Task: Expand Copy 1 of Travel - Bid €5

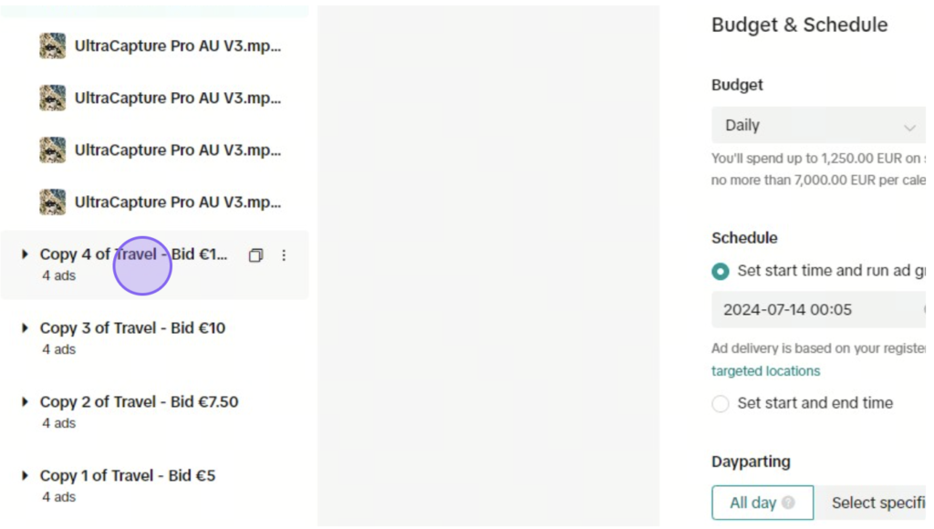Action: 25,476
